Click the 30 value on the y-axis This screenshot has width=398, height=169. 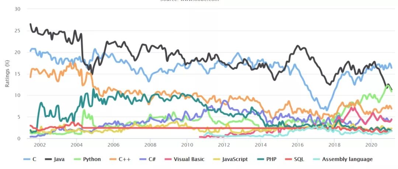[x=18, y=9]
